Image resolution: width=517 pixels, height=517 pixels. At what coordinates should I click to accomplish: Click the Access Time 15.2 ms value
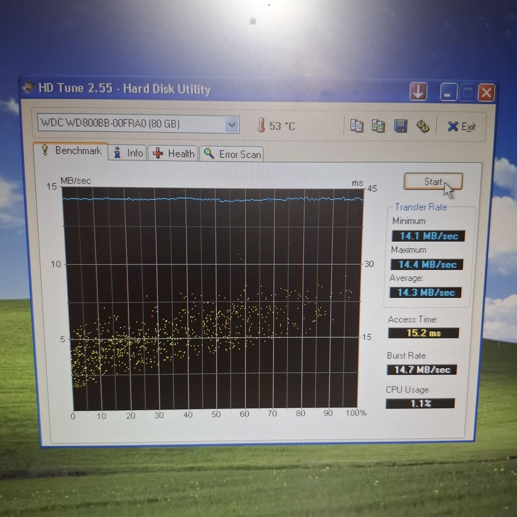[424, 333]
